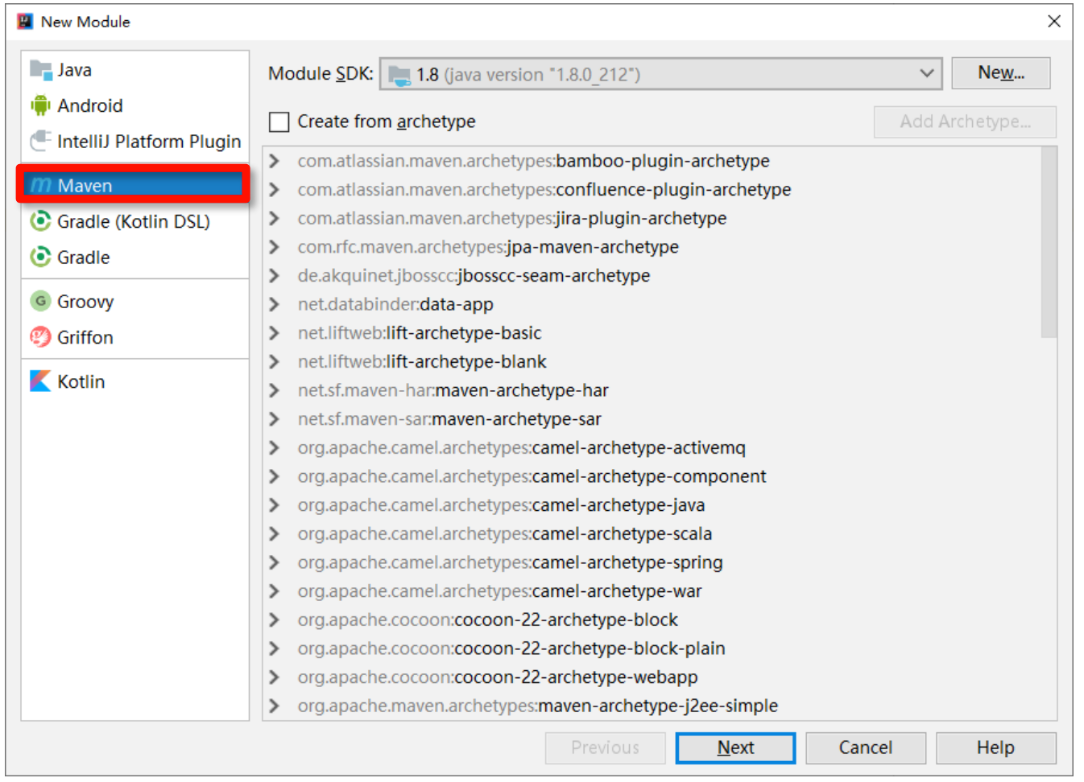Click the Gradle icon
Image resolution: width=1084 pixels, height=782 pixels.
coord(40,257)
